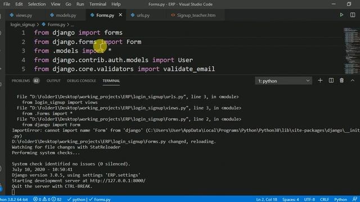Click 'python | Forms.py' status bar item
360x202 pixels.
point(89,199)
